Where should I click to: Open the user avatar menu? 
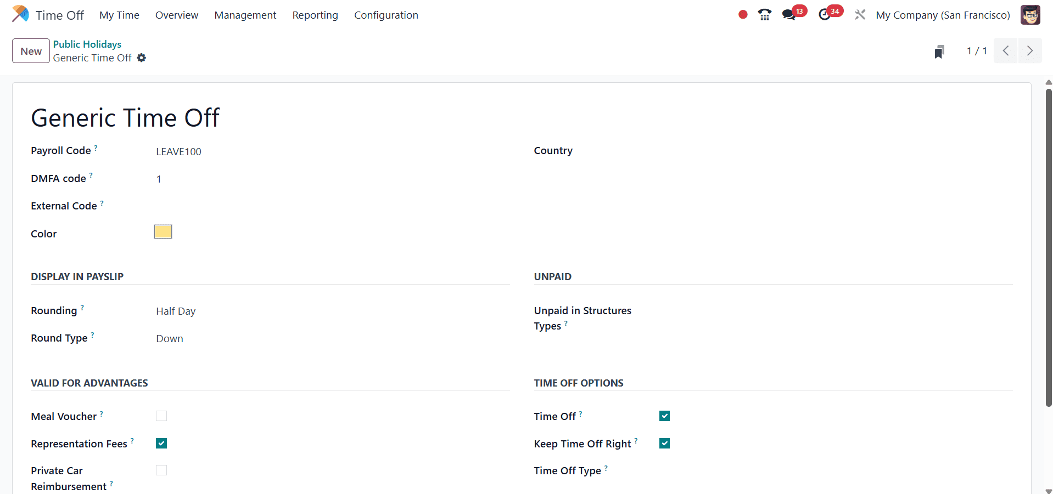[1030, 15]
